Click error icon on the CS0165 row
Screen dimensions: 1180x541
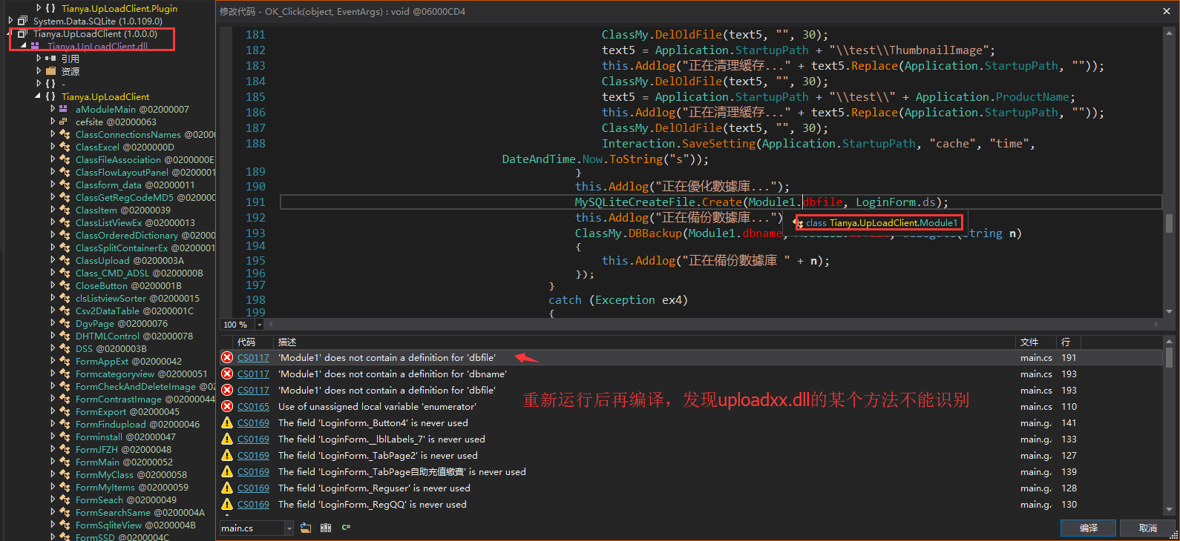pyautogui.click(x=227, y=406)
